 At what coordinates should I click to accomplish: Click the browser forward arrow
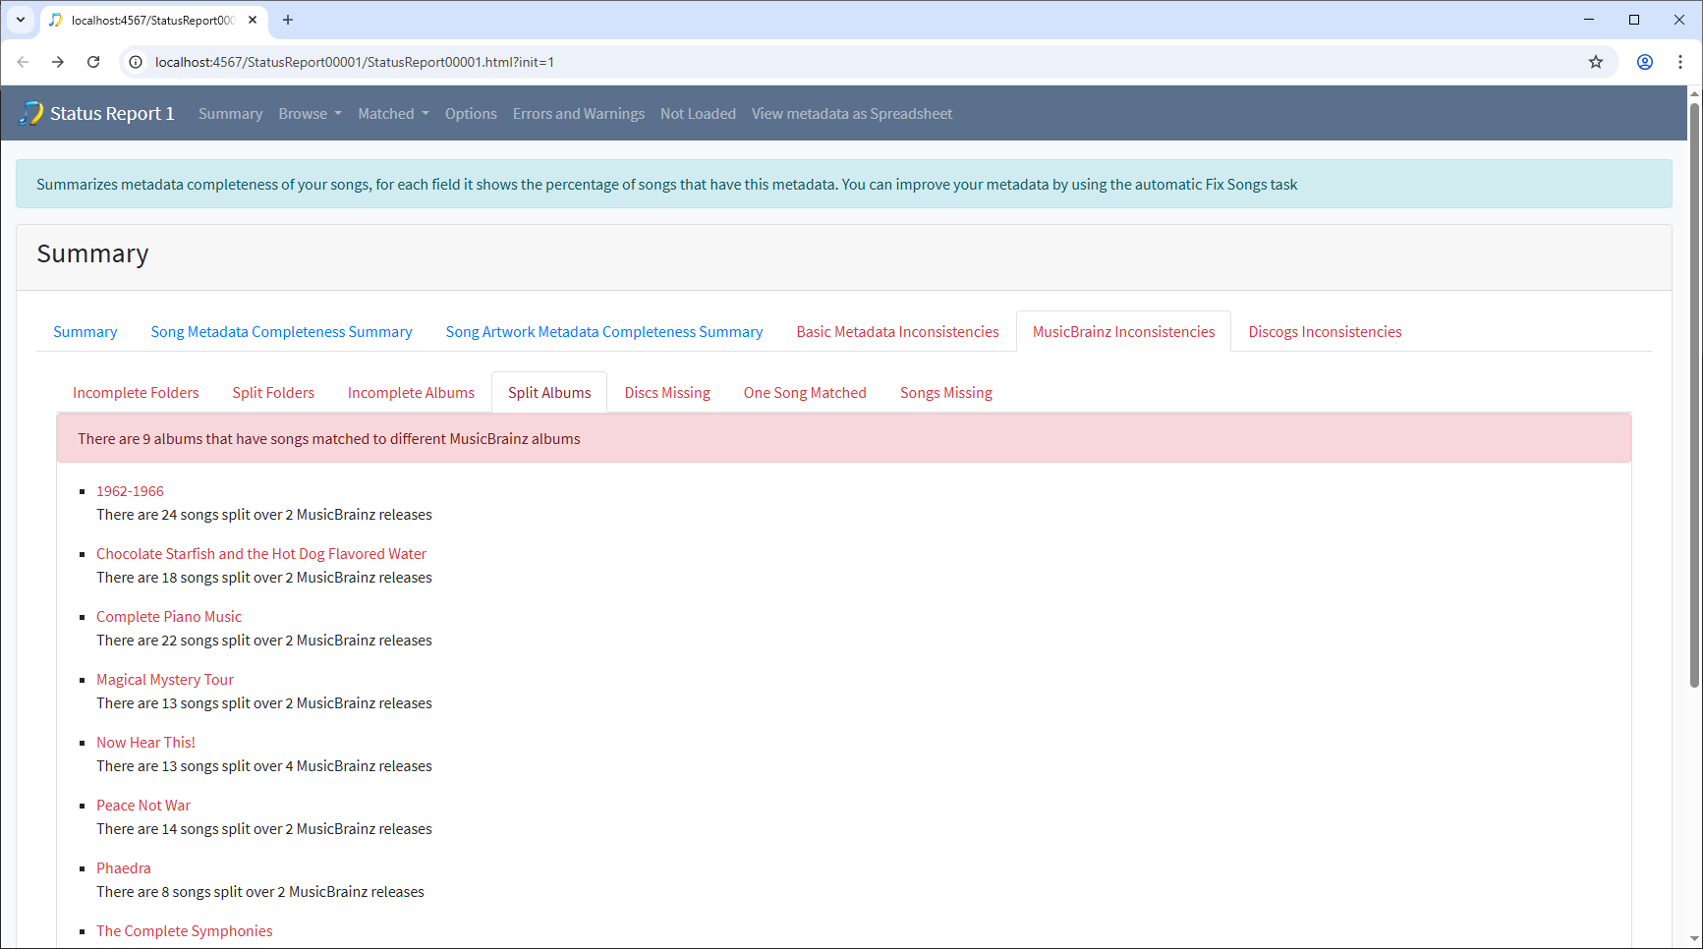58,62
